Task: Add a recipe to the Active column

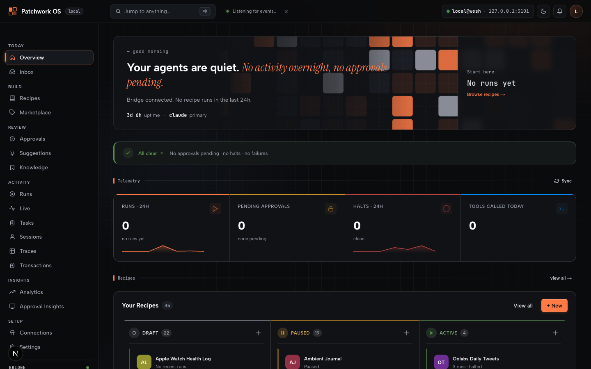Action: pyautogui.click(x=555, y=333)
